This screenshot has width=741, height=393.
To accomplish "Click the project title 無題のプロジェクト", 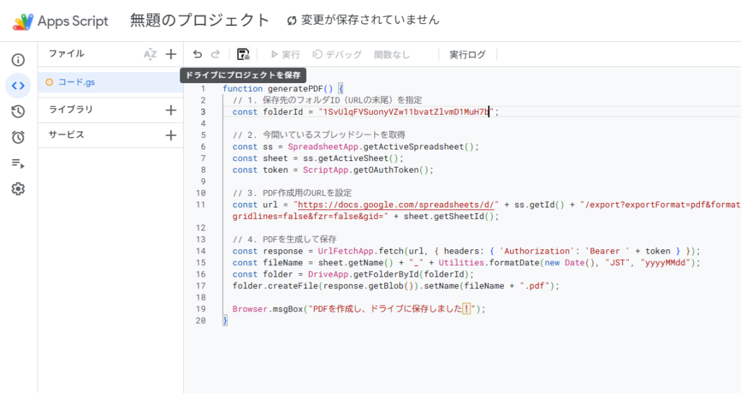I will coord(199,20).
